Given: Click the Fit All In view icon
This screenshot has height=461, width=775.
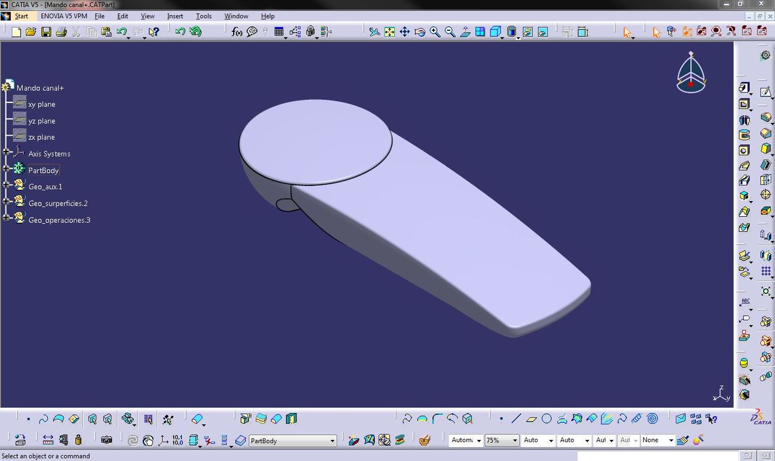Looking at the screenshot, I should click(x=389, y=32).
